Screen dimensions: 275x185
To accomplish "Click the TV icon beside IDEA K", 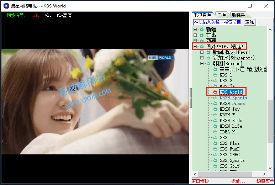I will [215, 132].
